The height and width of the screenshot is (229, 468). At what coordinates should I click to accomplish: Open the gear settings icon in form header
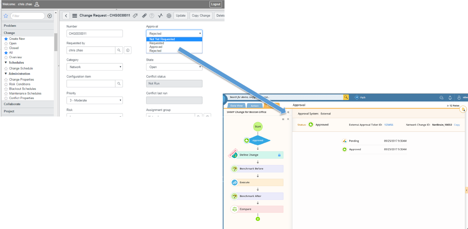(169, 16)
